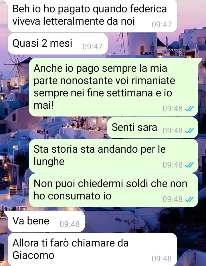Select the 'Quasi 2 mesi' message bubble

pos(58,44)
